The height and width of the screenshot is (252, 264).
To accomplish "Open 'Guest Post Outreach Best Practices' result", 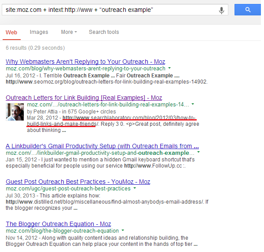I will [x=78, y=182].
